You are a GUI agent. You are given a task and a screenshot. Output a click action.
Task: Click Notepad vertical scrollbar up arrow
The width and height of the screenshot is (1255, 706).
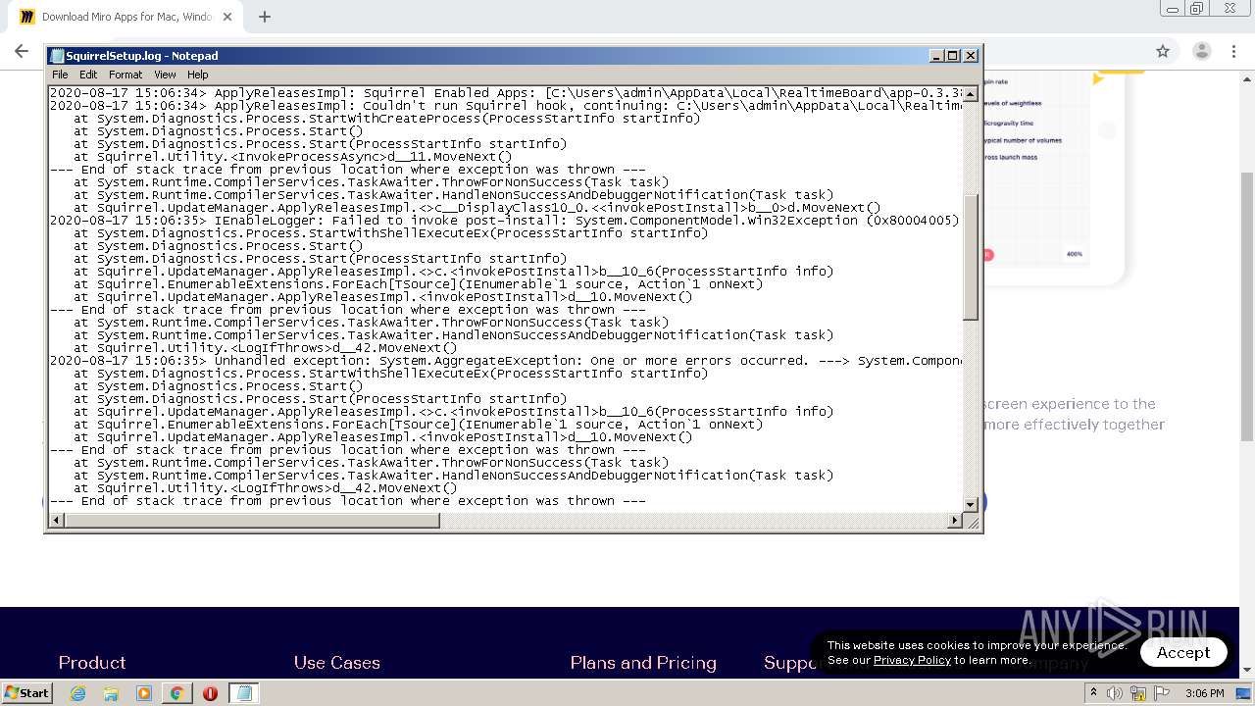970,94
